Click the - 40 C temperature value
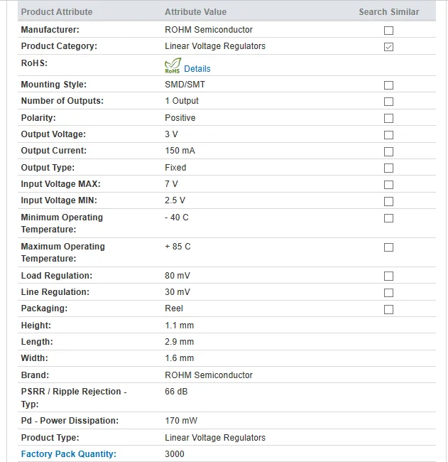 coord(177,217)
